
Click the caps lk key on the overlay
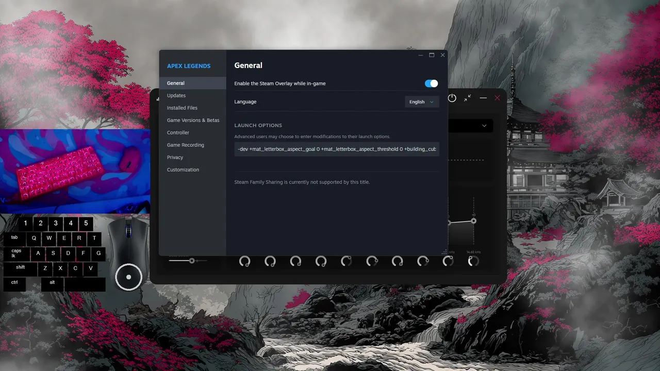16,254
